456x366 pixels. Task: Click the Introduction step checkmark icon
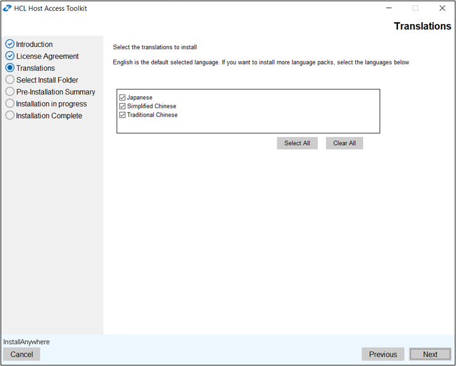tap(10, 44)
